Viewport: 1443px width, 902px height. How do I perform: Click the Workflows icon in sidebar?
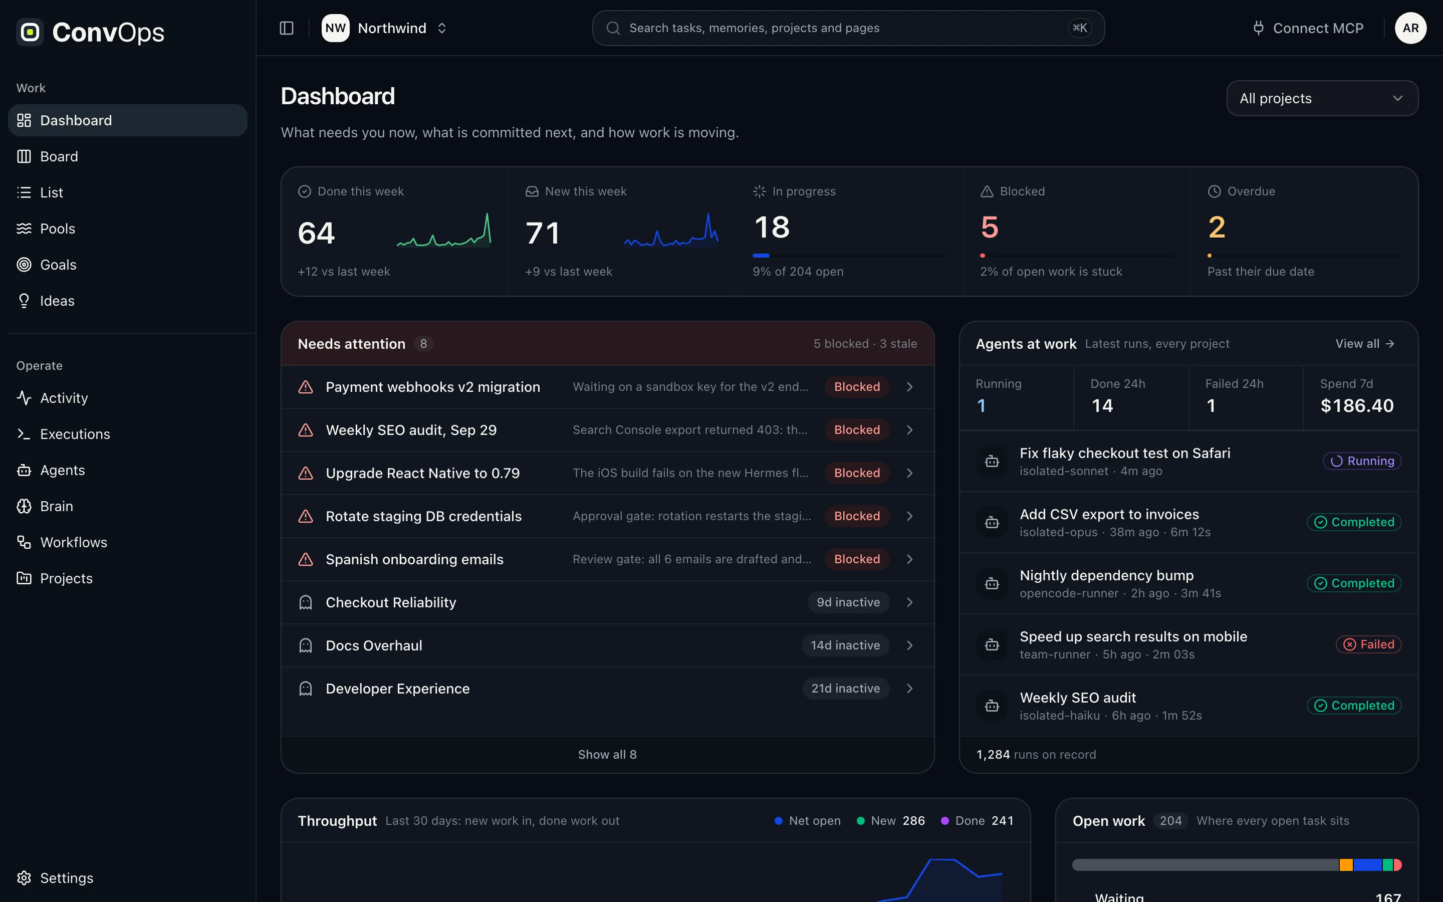pyautogui.click(x=24, y=542)
